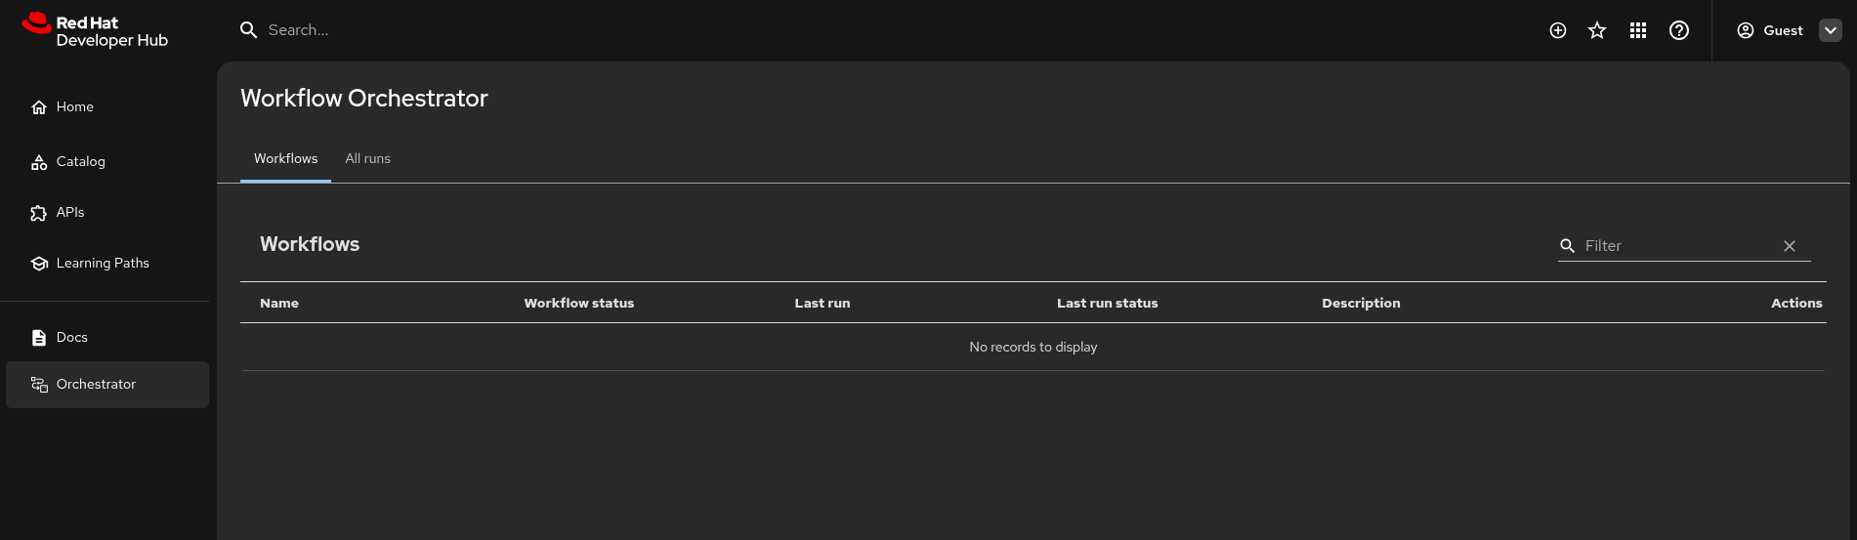Select the Workflows tab
The height and width of the screenshot is (540, 1857).
pyautogui.click(x=285, y=158)
